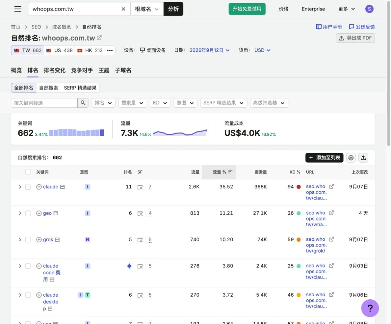Click the 按关键词筛选 input field
The width and height of the screenshot is (391, 324).
(44, 103)
